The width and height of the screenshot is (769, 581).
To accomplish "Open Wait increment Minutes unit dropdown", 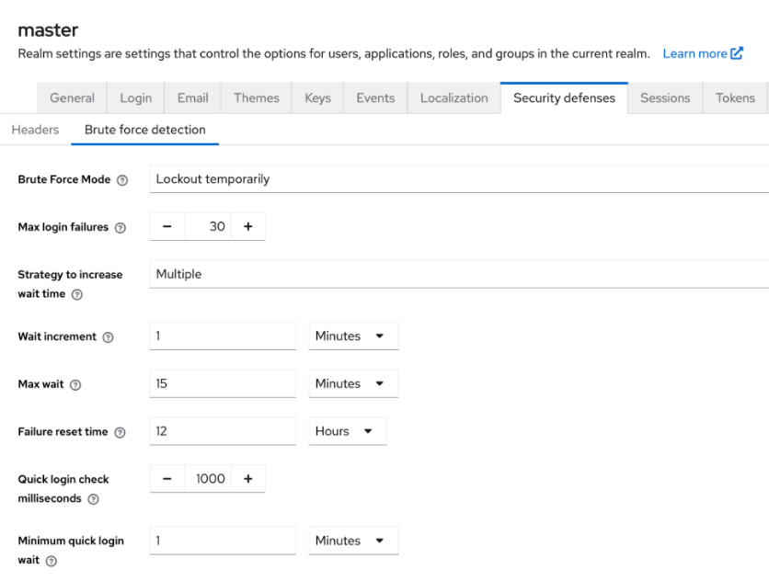I will pos(353,336).
